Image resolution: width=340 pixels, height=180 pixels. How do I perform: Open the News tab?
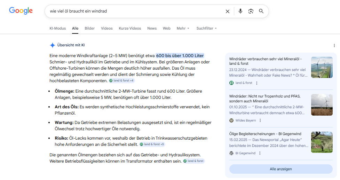coord(152,28)
